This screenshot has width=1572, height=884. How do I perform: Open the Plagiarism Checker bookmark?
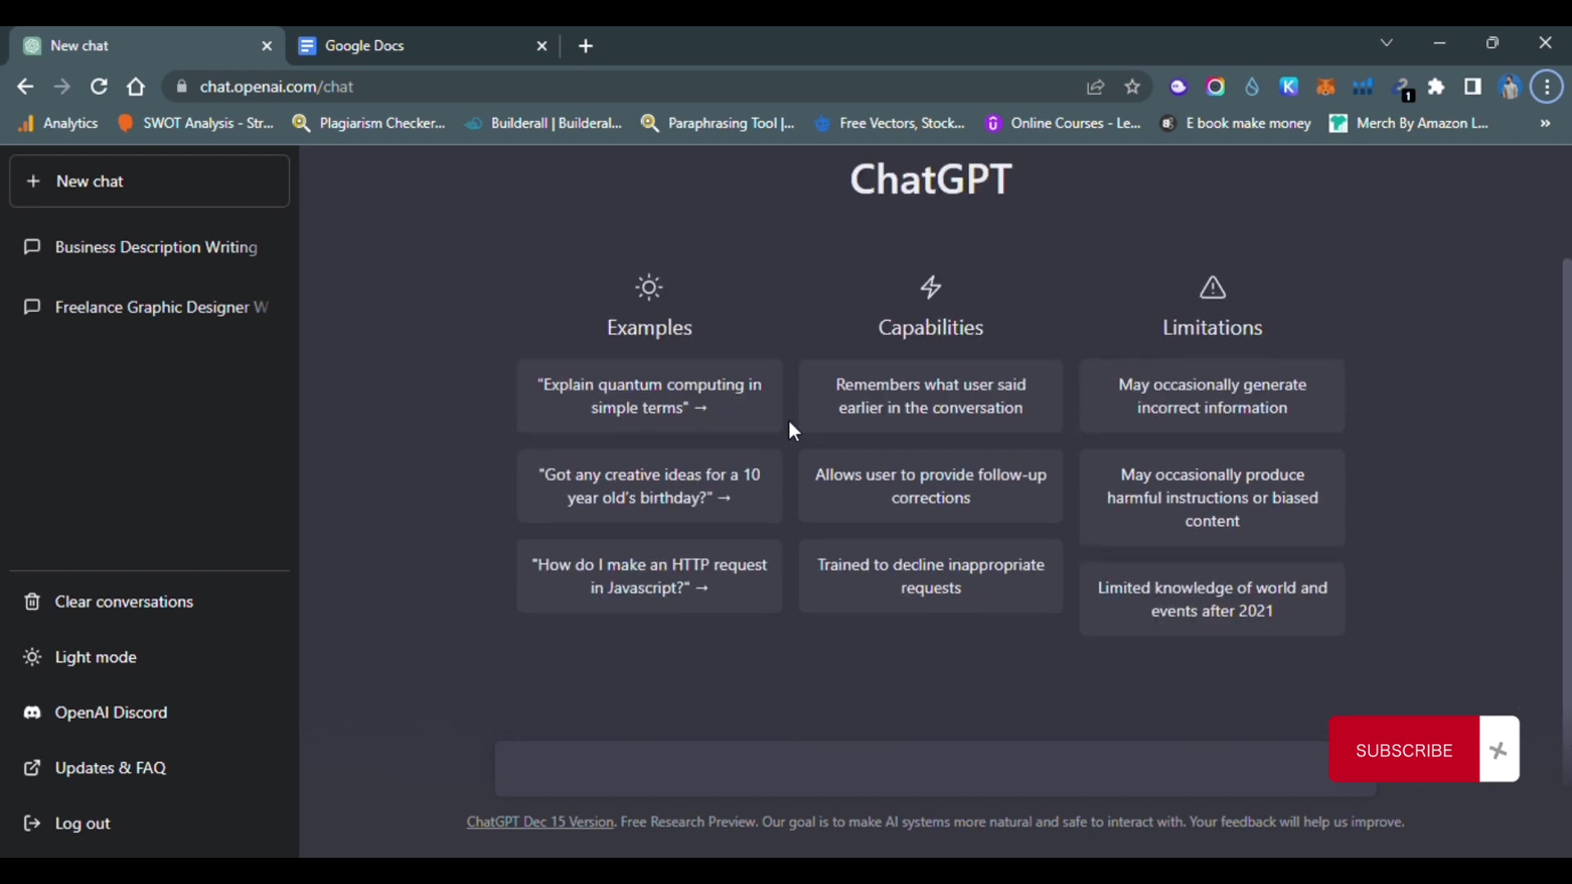tap(369, 124)
